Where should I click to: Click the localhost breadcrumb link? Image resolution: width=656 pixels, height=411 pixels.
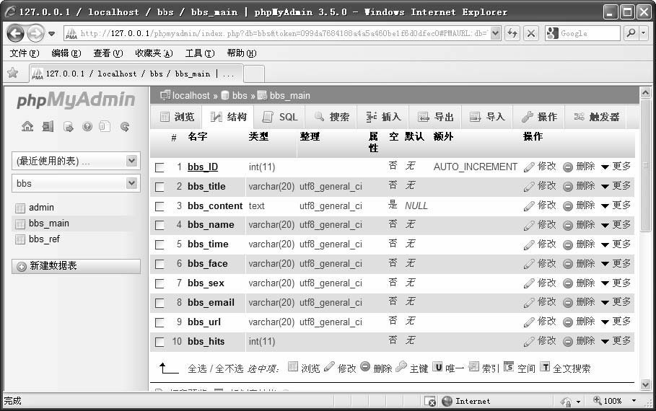pyautogui.click(x=191, y=96)
